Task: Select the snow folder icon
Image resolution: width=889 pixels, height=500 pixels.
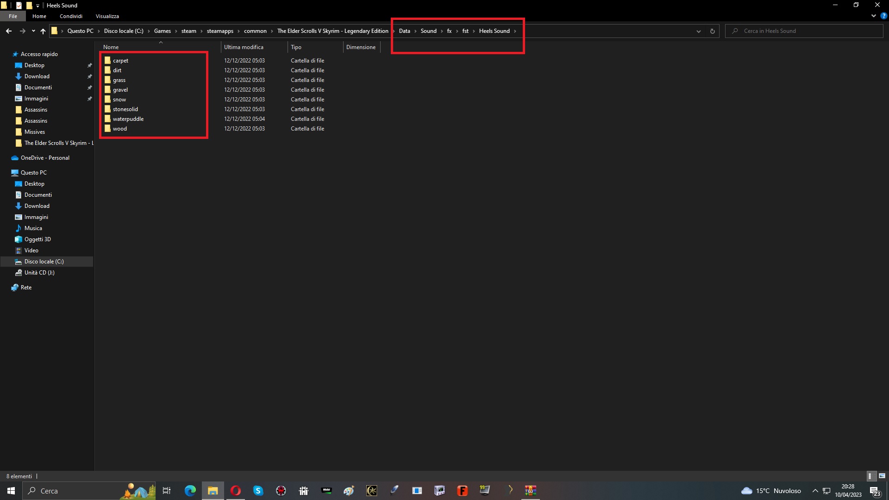Action: 107,100
